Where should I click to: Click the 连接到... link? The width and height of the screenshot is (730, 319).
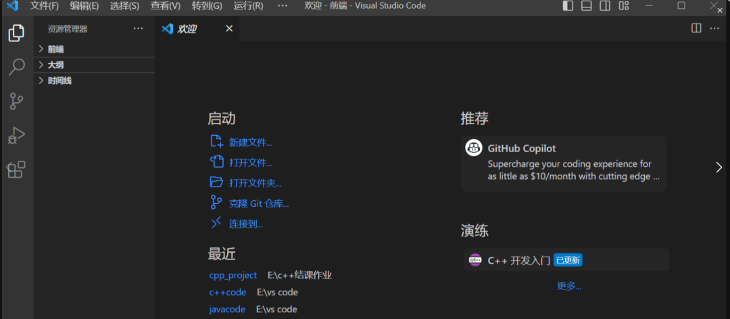246,224
